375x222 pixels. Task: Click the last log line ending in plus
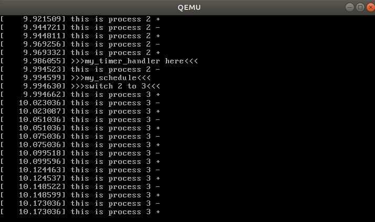tap(80, 212)
